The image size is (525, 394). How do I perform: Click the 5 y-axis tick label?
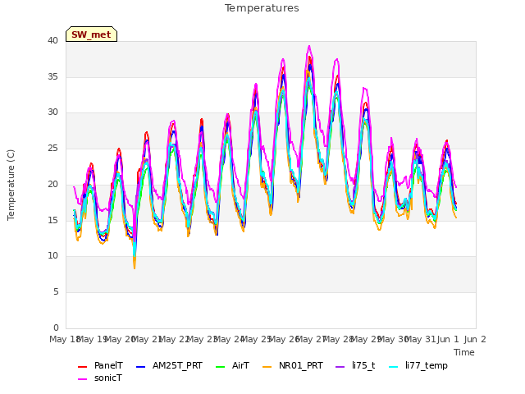click(x=56, y=292)
